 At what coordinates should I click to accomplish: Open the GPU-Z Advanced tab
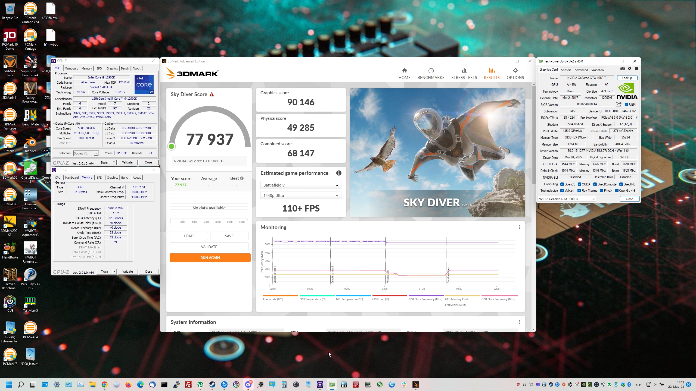click(581, 70)
